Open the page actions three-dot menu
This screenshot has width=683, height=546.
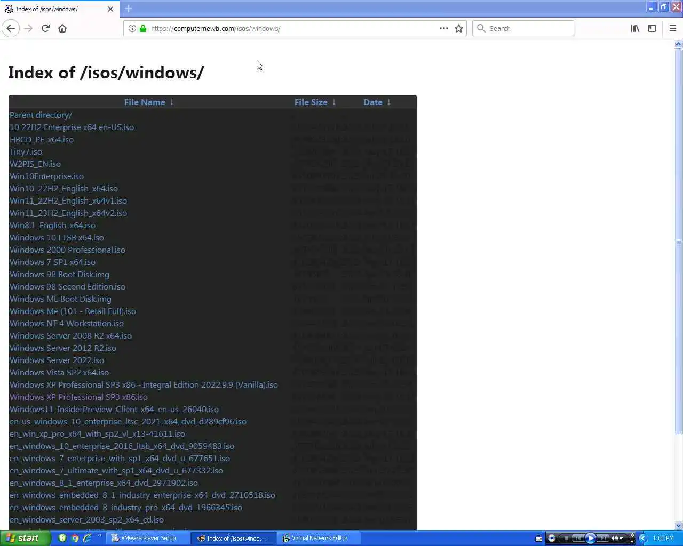[444, 28]
